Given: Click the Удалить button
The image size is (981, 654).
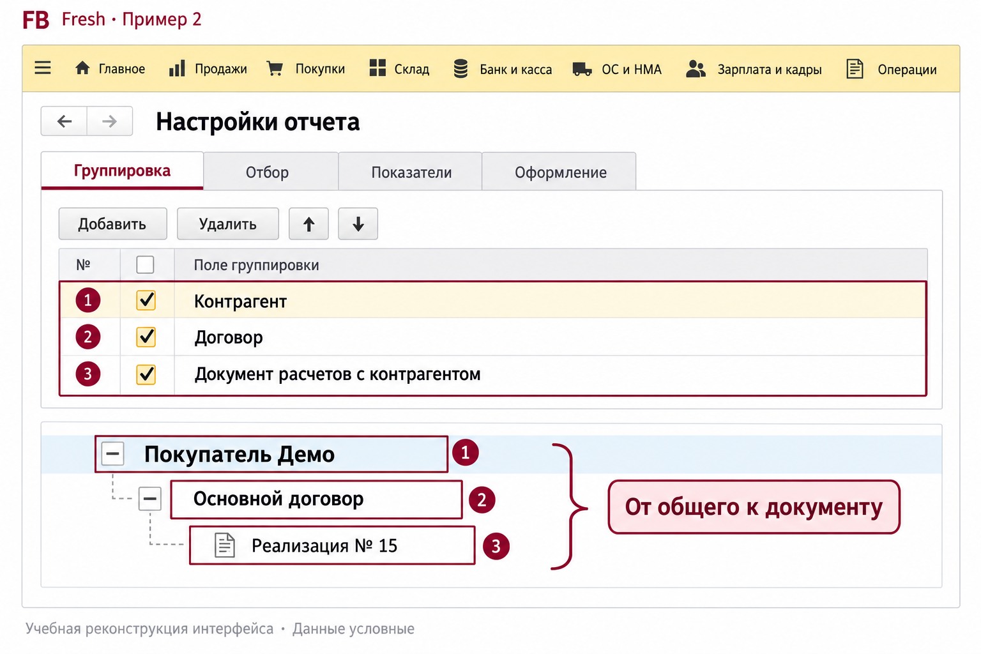Looking at the screenshot, I should coord(228,224).
